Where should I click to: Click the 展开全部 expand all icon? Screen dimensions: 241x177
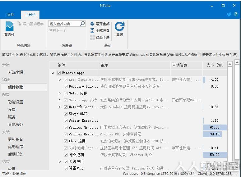(x=92, y=24)
